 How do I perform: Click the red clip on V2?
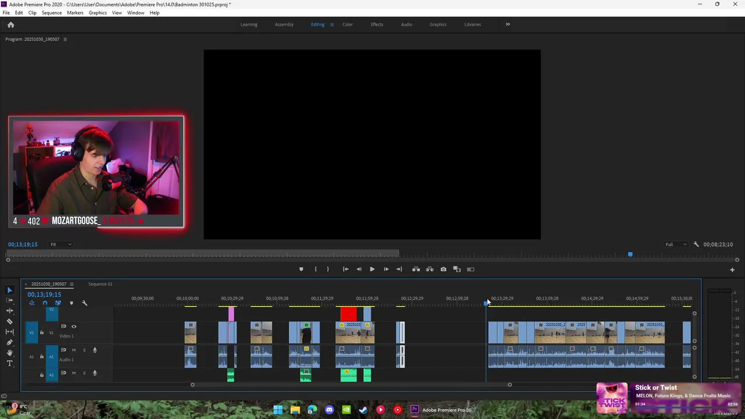(x=349, y=314)
